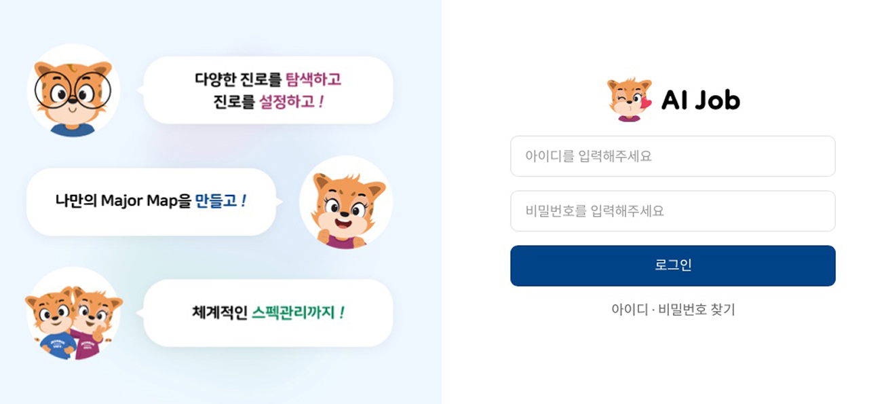Click the glasses-wearing tiger mascot avatar
Image resolution: width=882 pixels, height=404 pixels.
[73, 92]
